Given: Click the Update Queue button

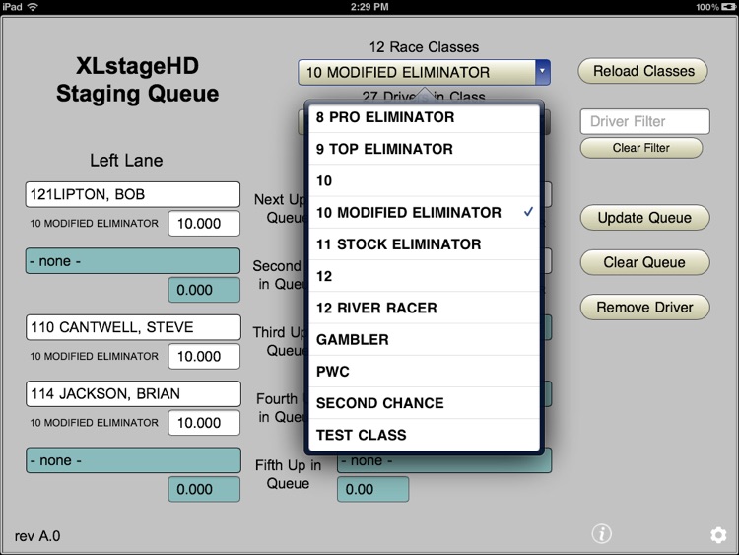Looking at the screenshot, I should tap(644, 218).
